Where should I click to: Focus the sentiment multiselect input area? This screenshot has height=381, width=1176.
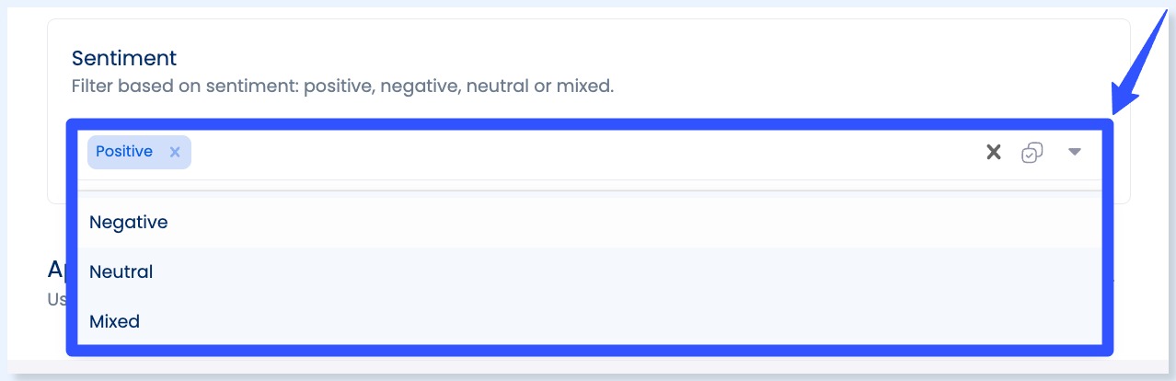552,153
